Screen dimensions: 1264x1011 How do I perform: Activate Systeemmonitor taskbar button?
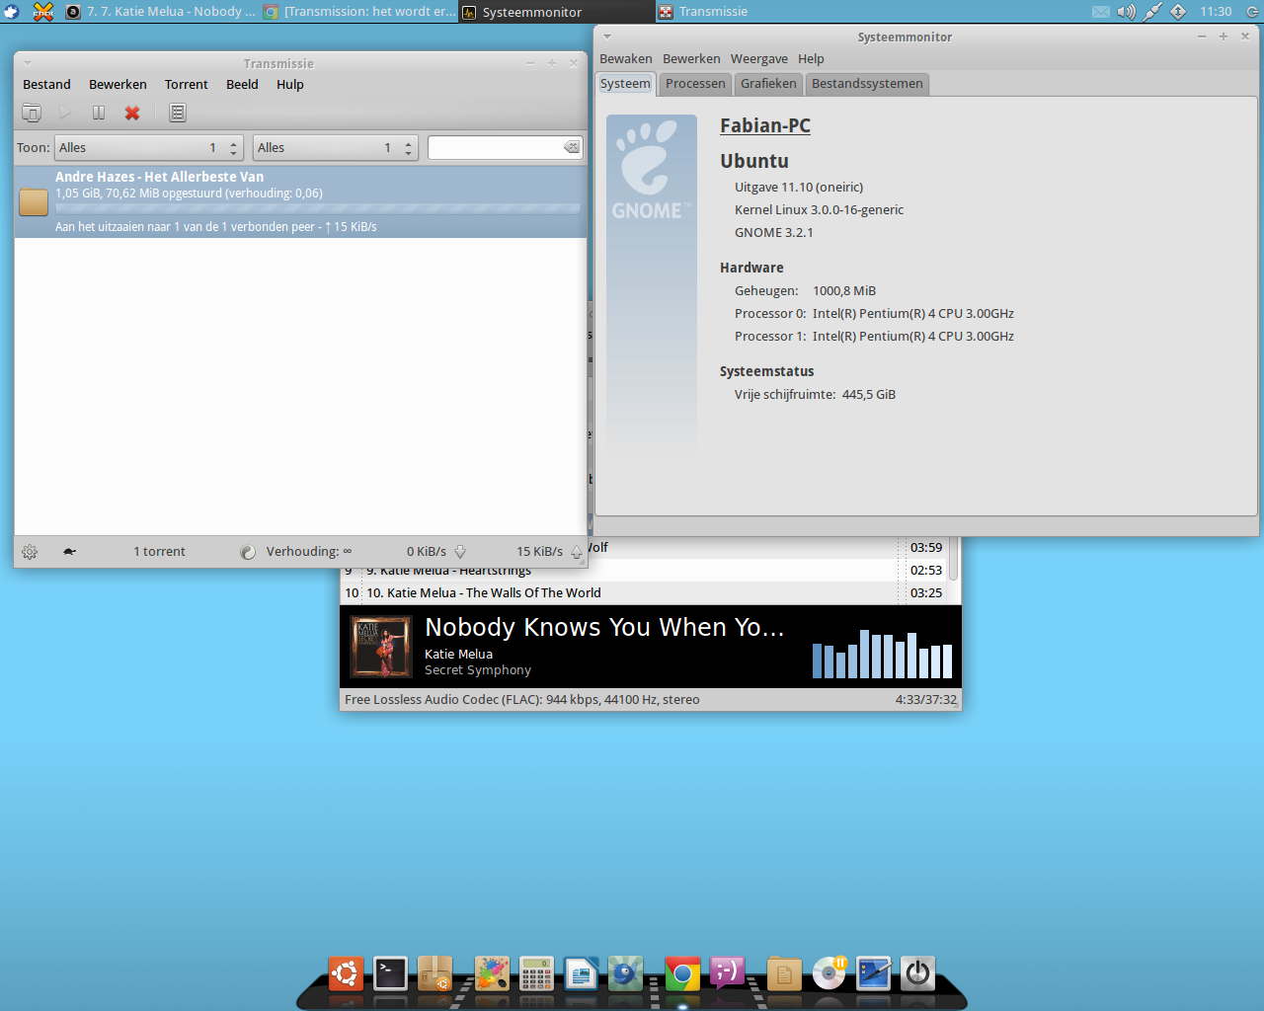(x=557, y=12)
